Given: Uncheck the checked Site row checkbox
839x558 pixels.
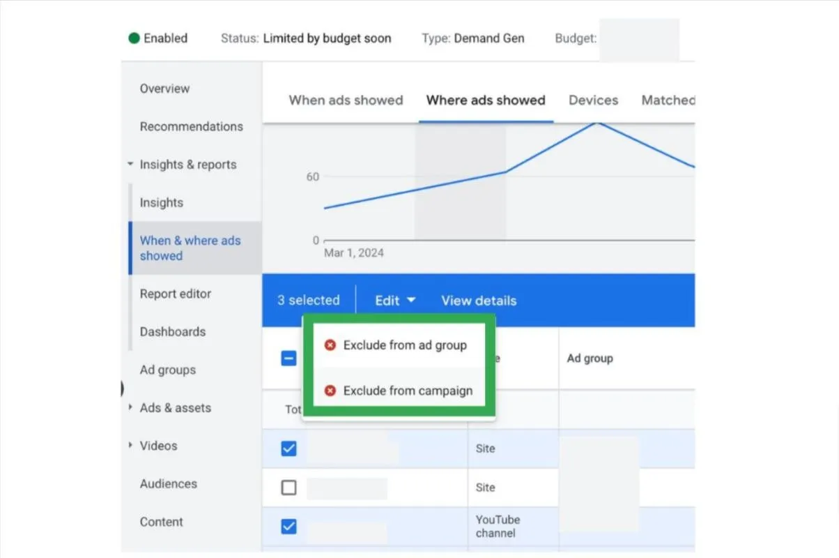Looking at the screenshot, I should pyautogui.click(x=288, y=448).
